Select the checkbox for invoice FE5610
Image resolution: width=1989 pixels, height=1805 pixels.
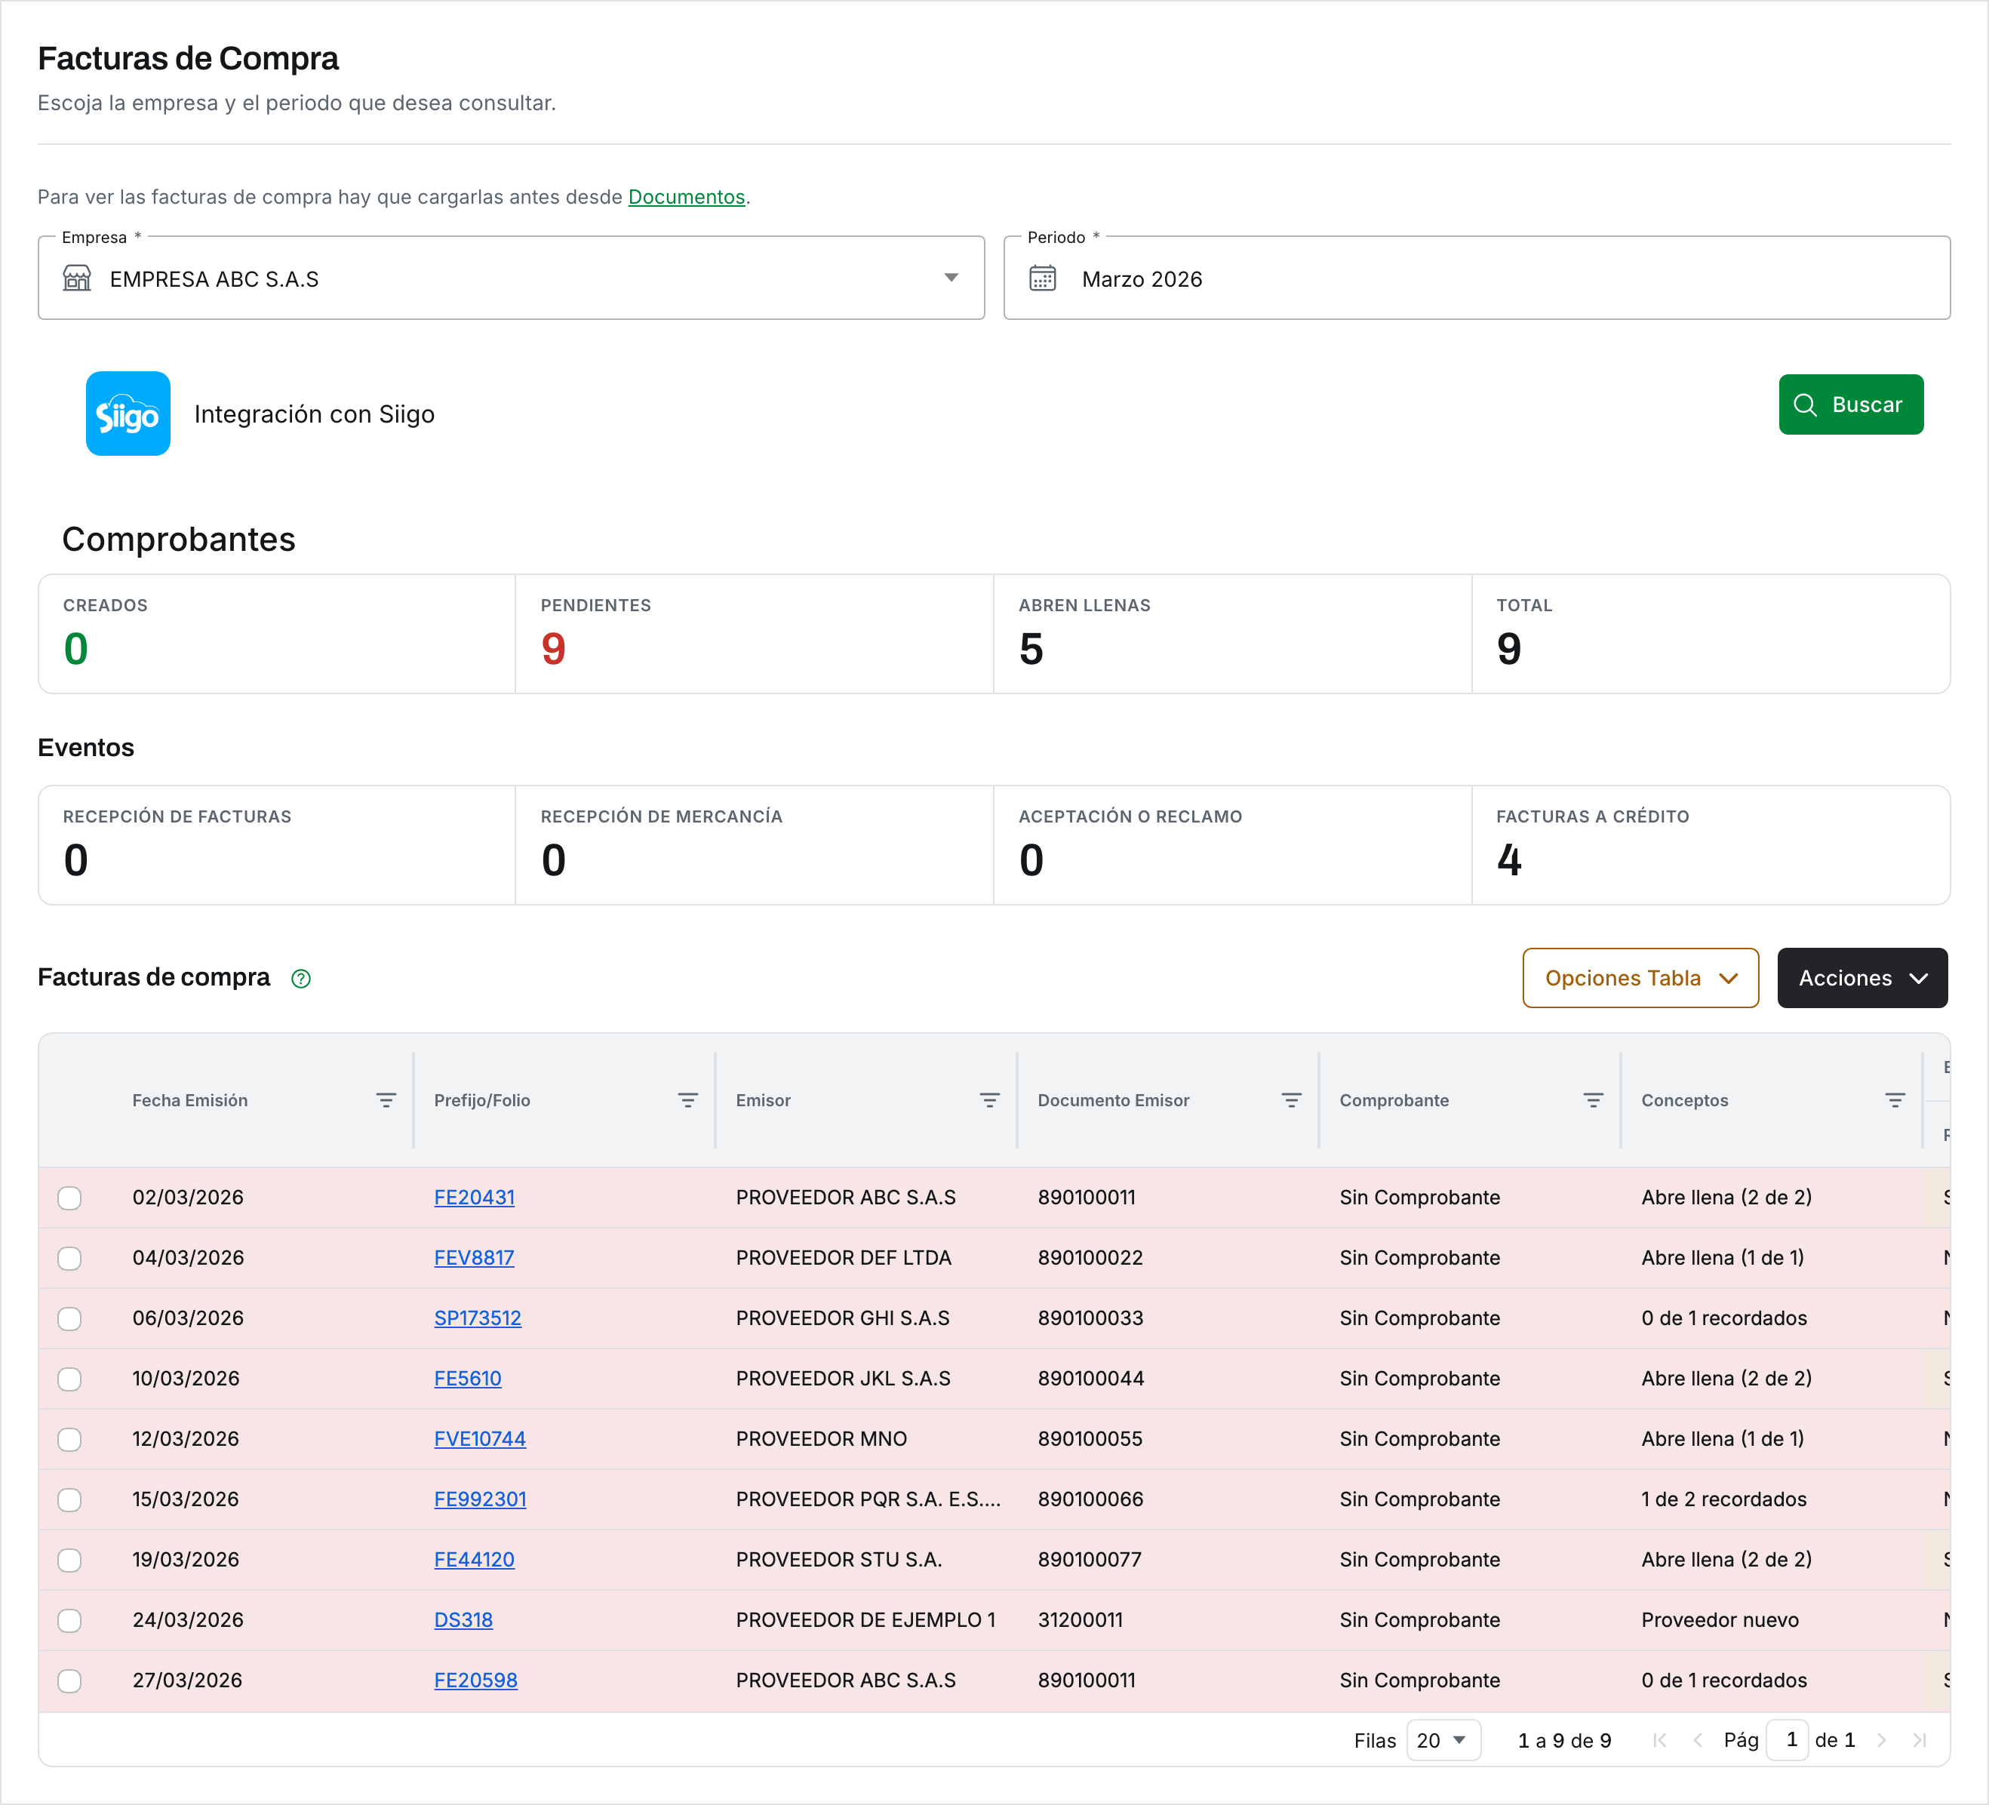(69, 1379)
